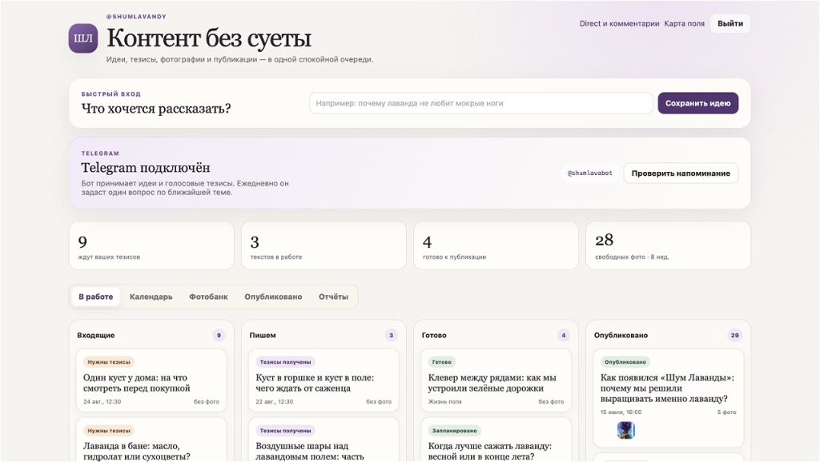This screenshot has height=462, width=820.
Task: Click Пишем column count badge 3
Action: (391, 335)
